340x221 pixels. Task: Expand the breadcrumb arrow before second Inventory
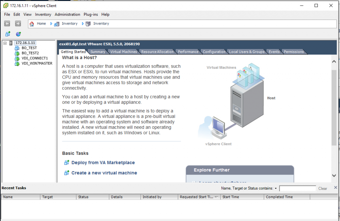click(83, 24)
